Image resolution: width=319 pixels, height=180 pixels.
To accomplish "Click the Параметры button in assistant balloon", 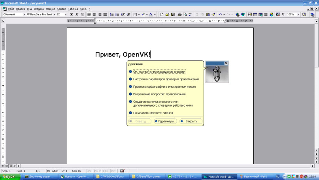I will pyautogui.click(x=165, y=121).
